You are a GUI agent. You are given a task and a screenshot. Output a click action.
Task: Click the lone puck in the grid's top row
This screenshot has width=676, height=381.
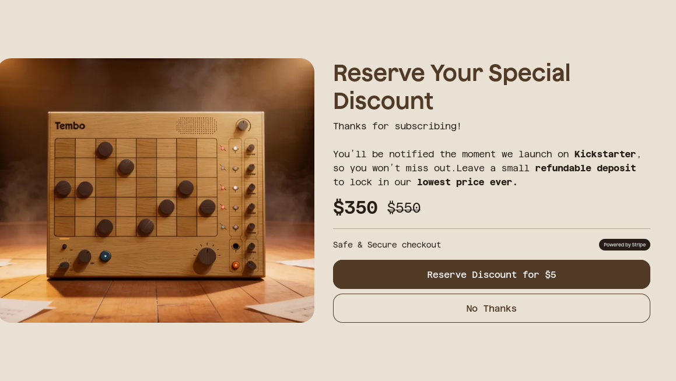click(105, 149)
